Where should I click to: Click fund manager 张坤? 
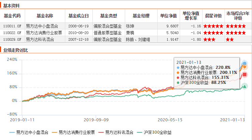point(130,26)
